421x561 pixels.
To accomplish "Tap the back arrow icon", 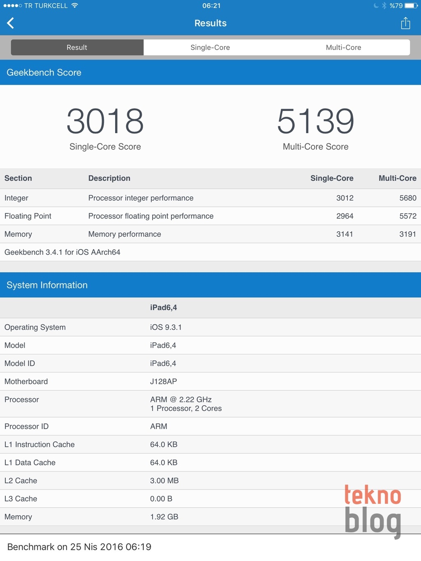I will pyautogui.click(x=11, y=23).
